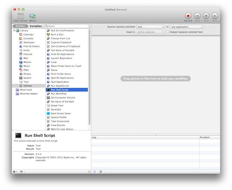Switch to the Actions tab
This screenshot has height=190, width=232.
tap(21, 26)
